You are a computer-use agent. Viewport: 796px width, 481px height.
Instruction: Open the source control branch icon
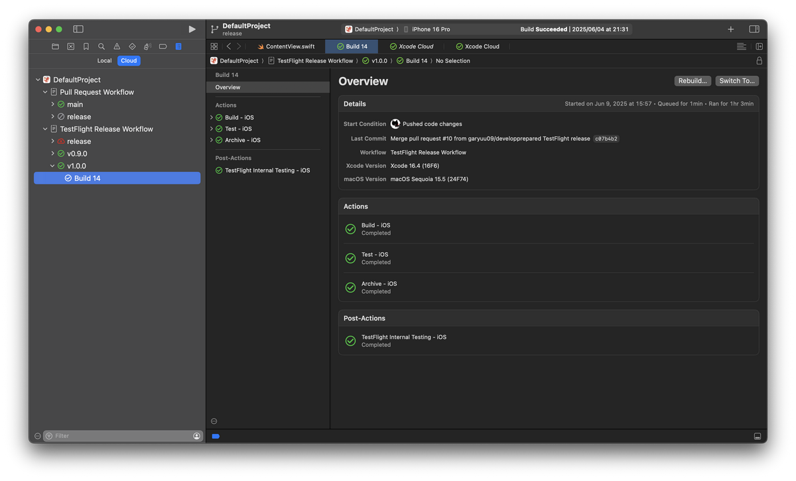[x=214, y=29]
